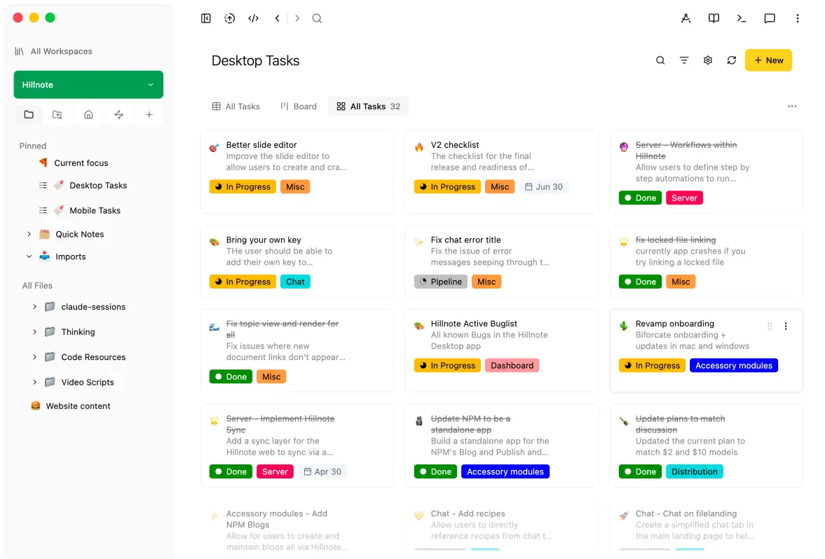Image resolution: width=825 pixels, height=559 pixels.
Task: Toggle Pipeline status on Fix chat error title
Action: (440, 282)
